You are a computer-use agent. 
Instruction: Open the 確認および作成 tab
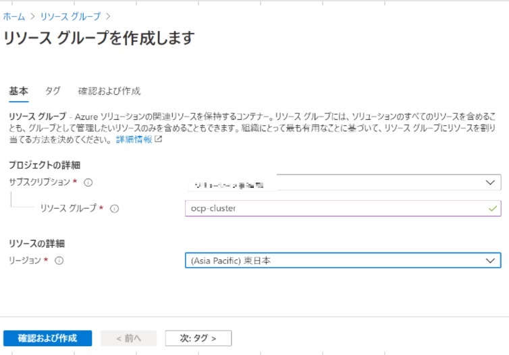[x=109, y=91]
